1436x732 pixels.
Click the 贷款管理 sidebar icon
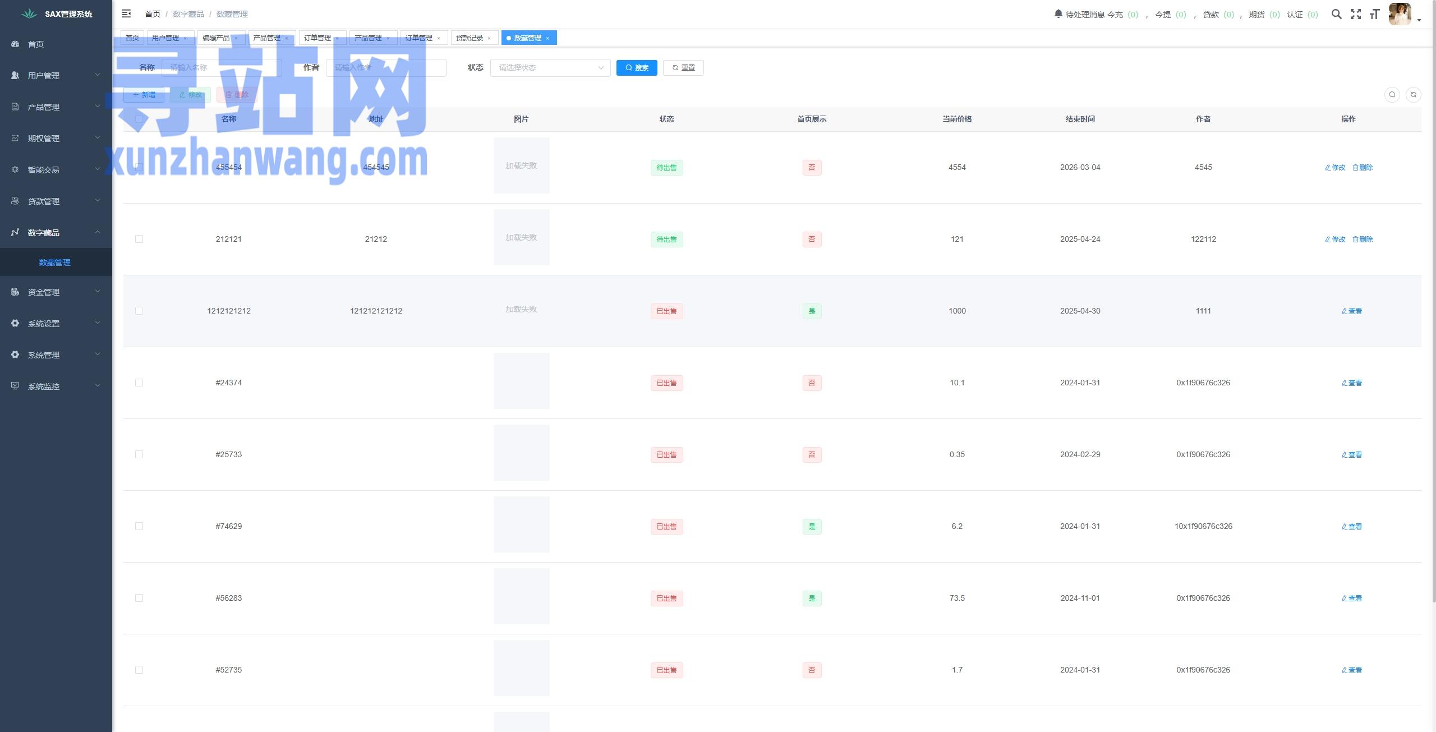tap(15, 201)
